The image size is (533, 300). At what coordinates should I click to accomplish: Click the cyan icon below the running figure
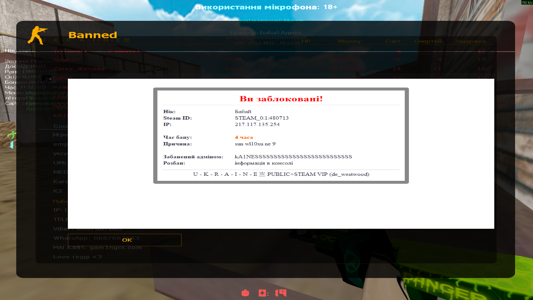(x=12, y=145)
